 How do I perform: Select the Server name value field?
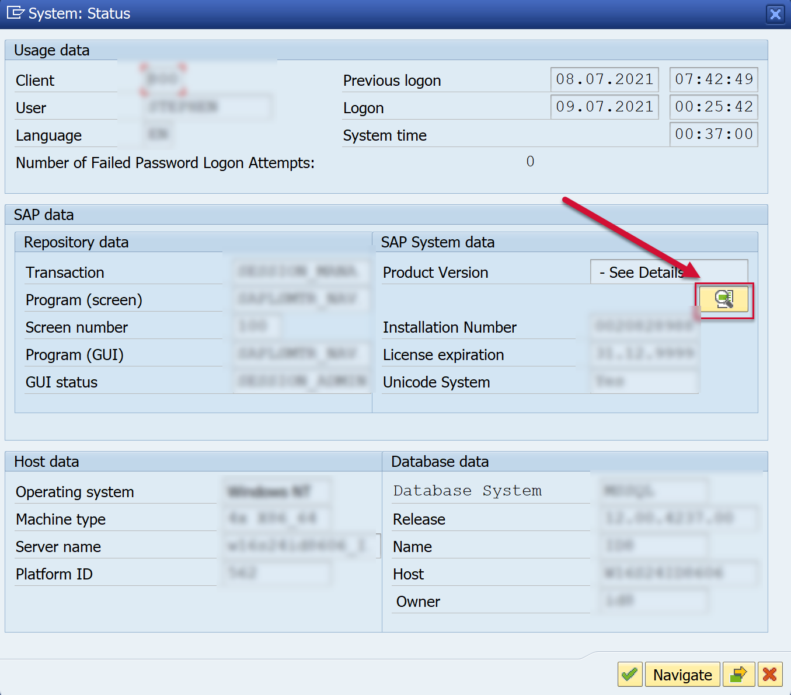click(302, 546)
